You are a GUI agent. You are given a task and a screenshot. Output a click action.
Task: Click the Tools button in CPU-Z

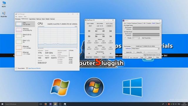point(142,57)
